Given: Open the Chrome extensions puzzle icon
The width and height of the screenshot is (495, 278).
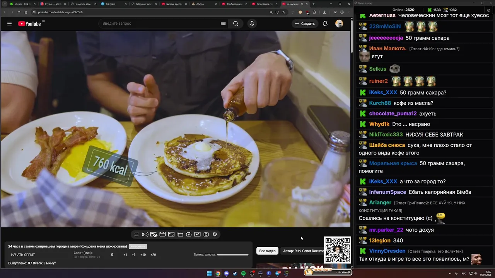Looking at the screenshot, I should [x=314, y=12].
